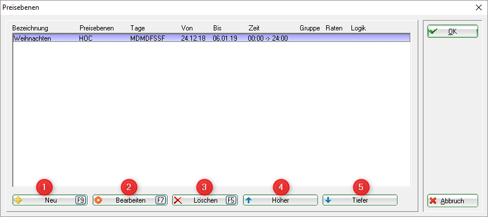Click the yellow plus icon on Neu
The width and height of the screenshot is (488, 217).
18,200
